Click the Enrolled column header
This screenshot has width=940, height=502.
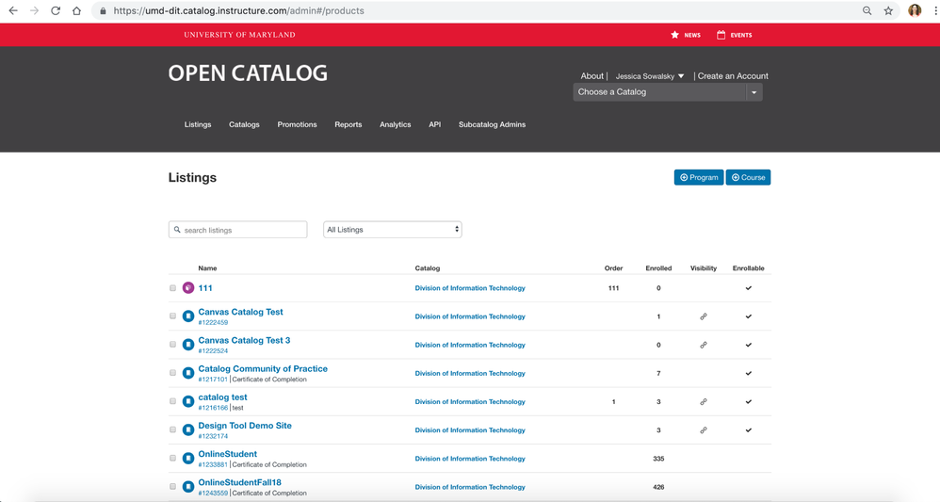click(658, 268)
